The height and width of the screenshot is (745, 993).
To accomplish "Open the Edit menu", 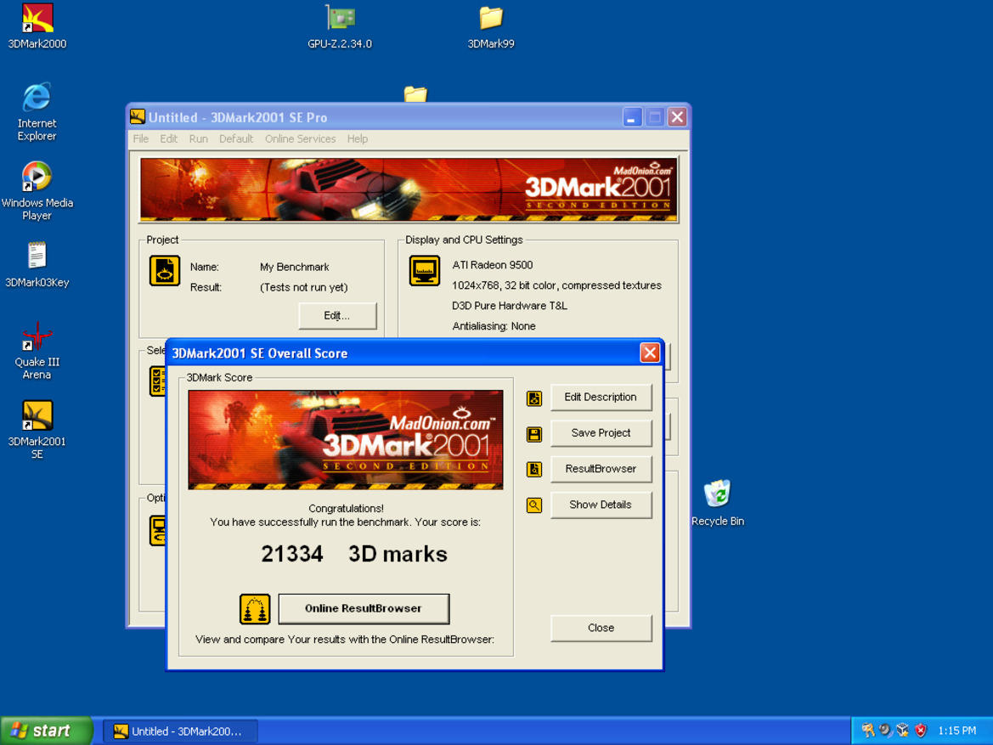I will point(168,138).
